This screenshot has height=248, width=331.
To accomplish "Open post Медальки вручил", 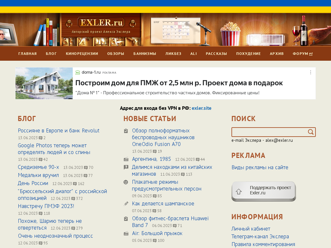I will (x=38, y=175).
